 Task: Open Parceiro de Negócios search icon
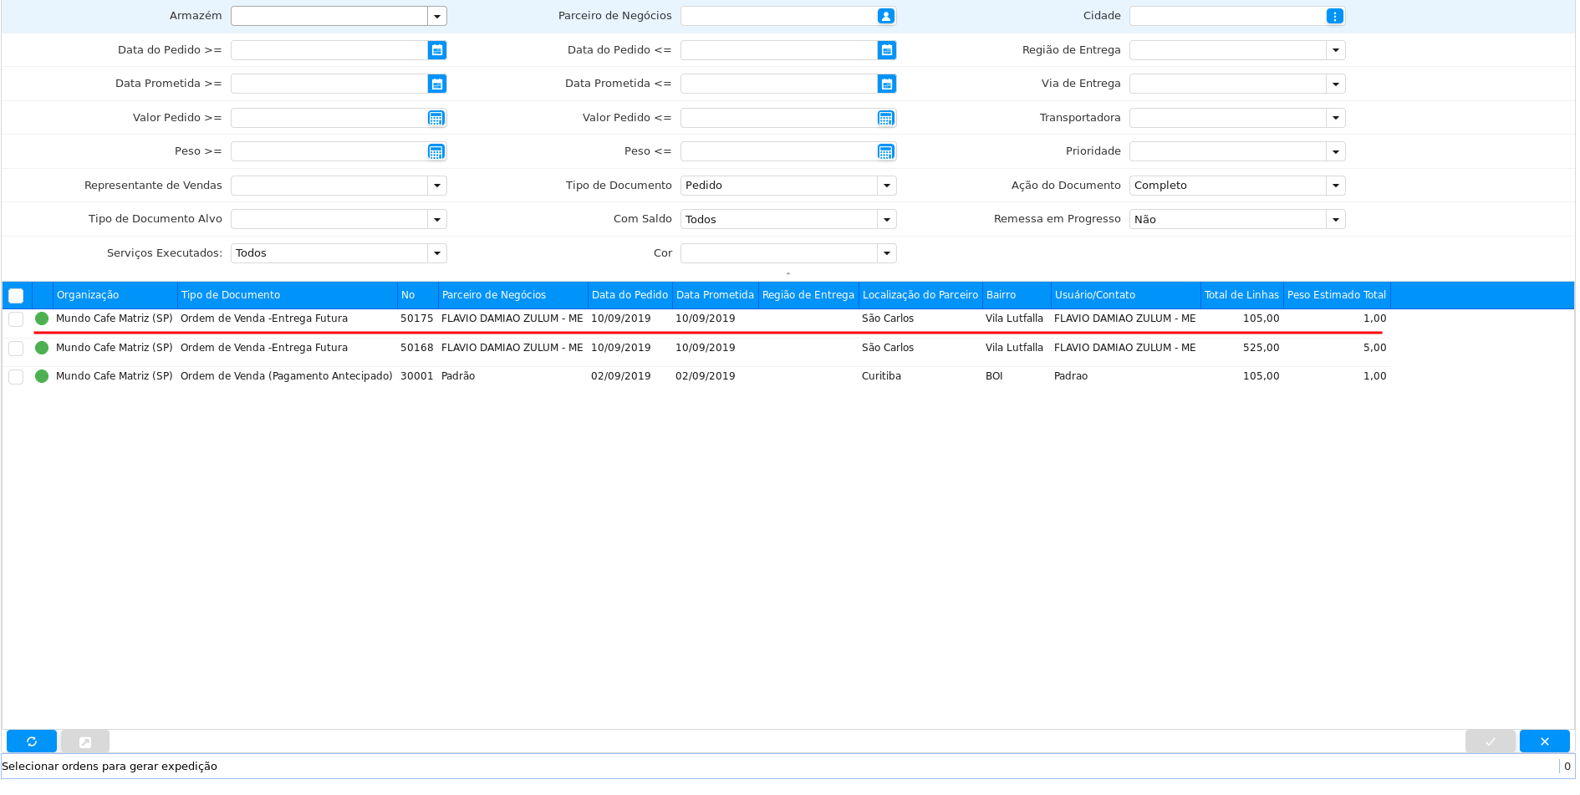point(886,16)
